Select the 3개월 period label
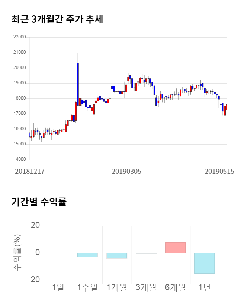Image resolution: width=238 pixels, height=302 pixels. tap(146, 287)
